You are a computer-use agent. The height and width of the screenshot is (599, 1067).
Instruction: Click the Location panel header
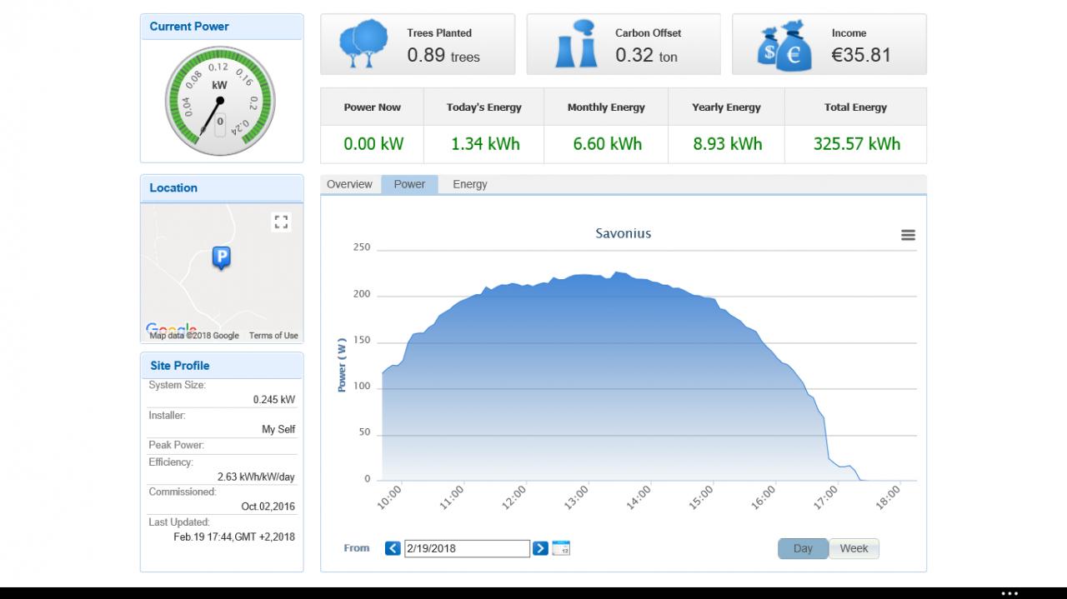[222, 188]
